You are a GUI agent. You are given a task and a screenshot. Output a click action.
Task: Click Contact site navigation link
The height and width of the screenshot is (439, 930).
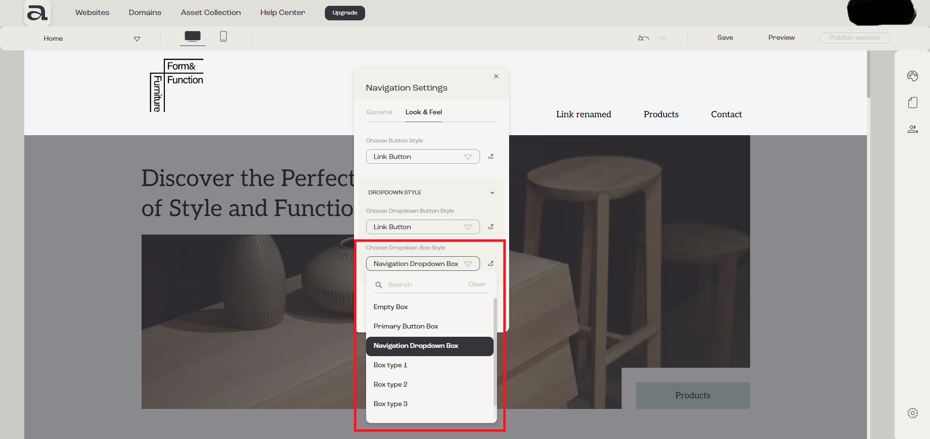(726, 114)
